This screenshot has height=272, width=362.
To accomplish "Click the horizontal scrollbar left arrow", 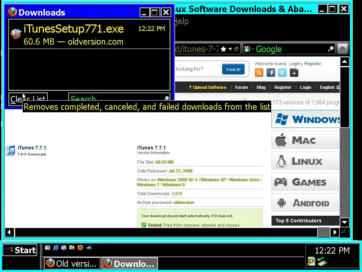I will 10,232.
